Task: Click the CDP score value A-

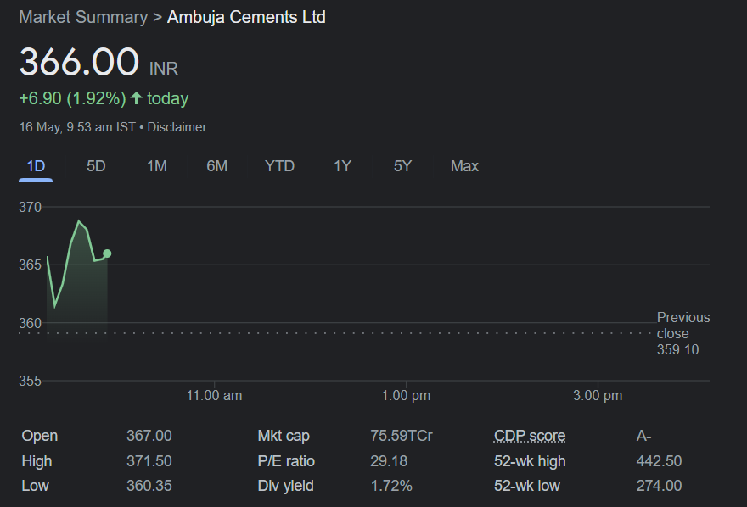Action: pyautogui.click(x=643, y=436)
